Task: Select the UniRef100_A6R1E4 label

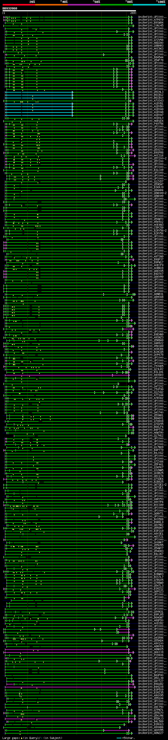Action: pyautogui.click(x=151, y=121)
